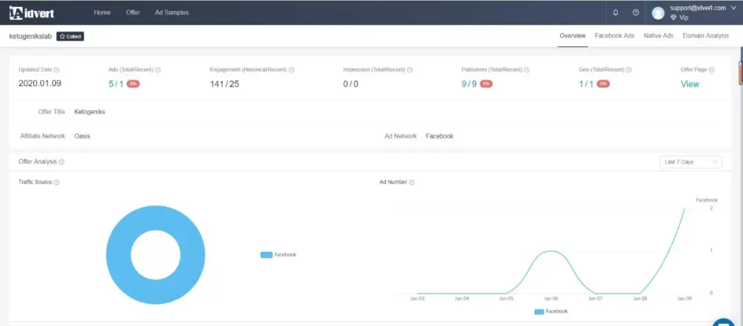Click the Affiliate Network value Oasis
The image size is (743, 326).
(82, 136)
